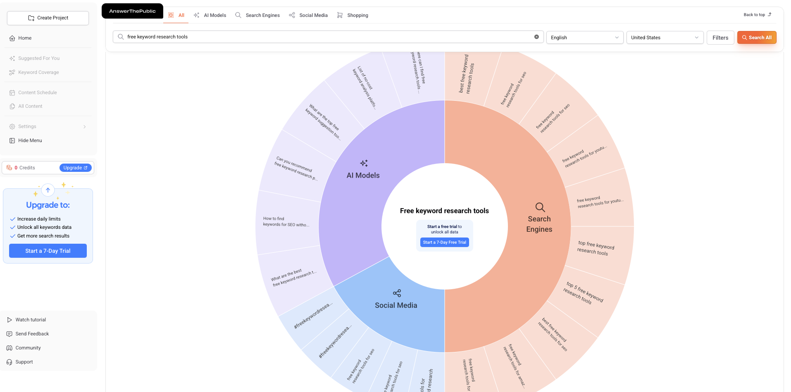Click inside the keyword search input field
791x392 pixels.
pos(328,37)
